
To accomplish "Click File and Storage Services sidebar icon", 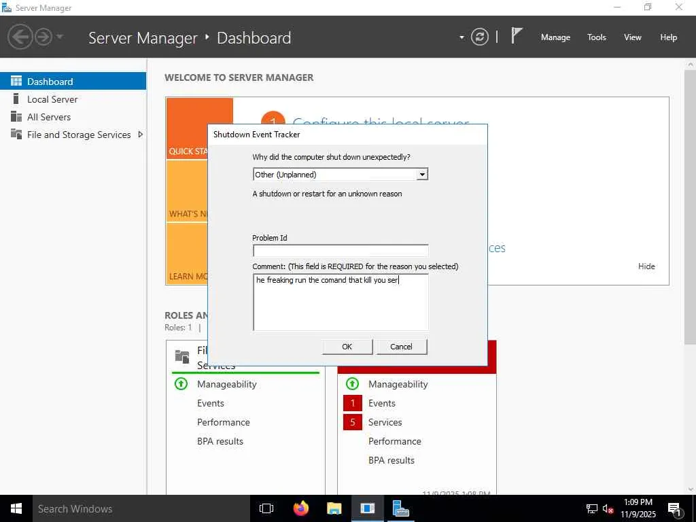I will coord(16,134).
